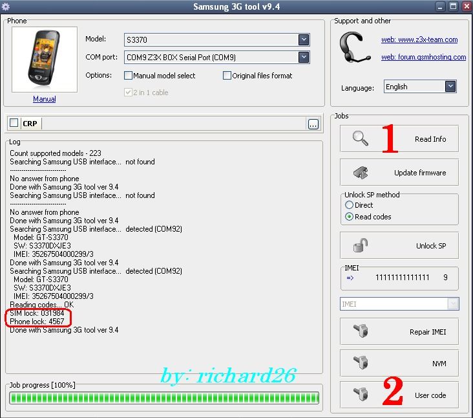The image size is (473, 418).
Task: Tick the CRP checkbox
Action: click(14, 123)
